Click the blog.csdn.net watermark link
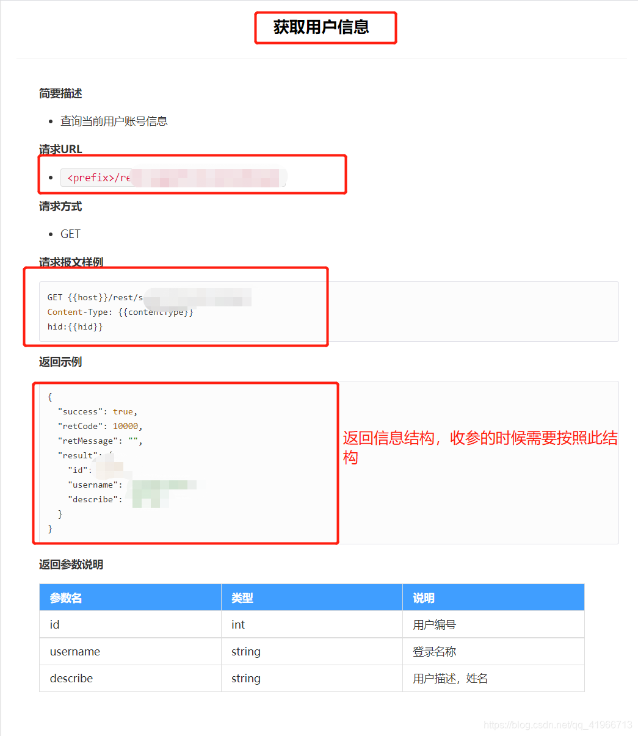The height and width of the screenshot is (736, 638). click(558, 726)
